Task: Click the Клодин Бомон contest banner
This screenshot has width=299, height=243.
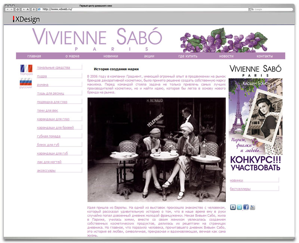Action: 256,117
